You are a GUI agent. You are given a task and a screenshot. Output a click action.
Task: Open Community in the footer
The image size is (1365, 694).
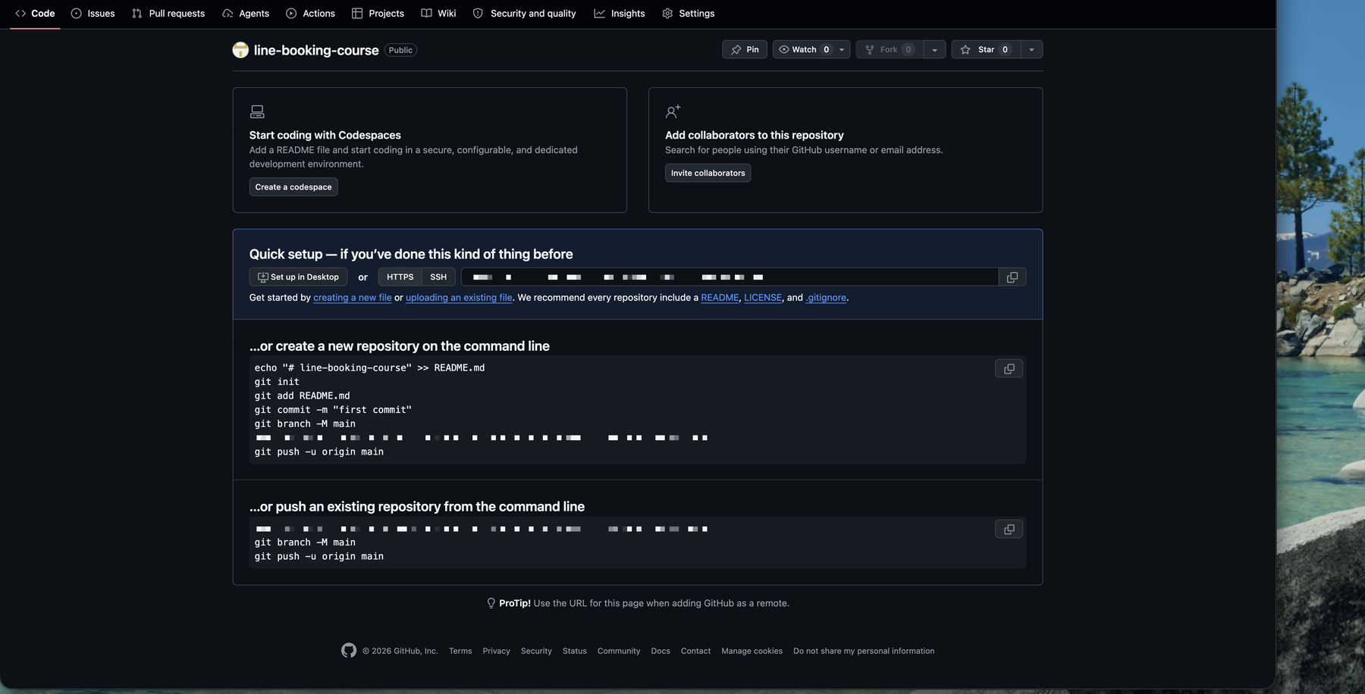619,652
